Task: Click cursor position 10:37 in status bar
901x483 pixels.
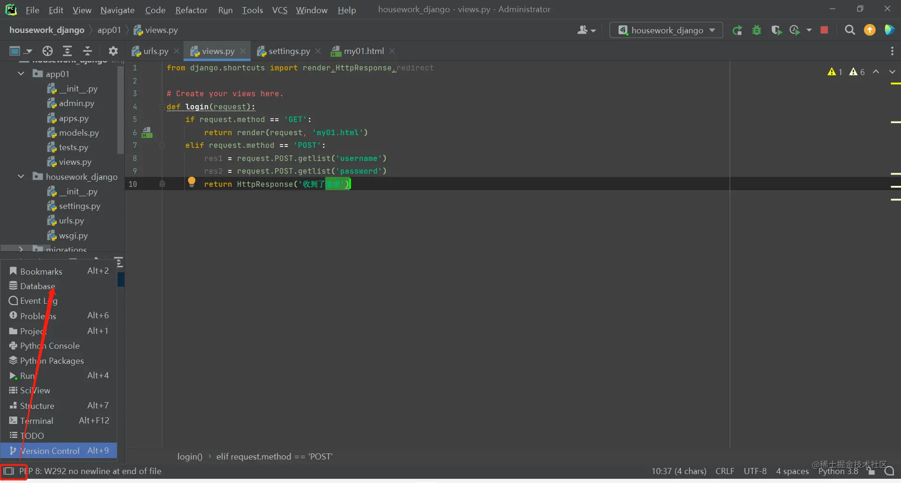Action: coord(679,471)
